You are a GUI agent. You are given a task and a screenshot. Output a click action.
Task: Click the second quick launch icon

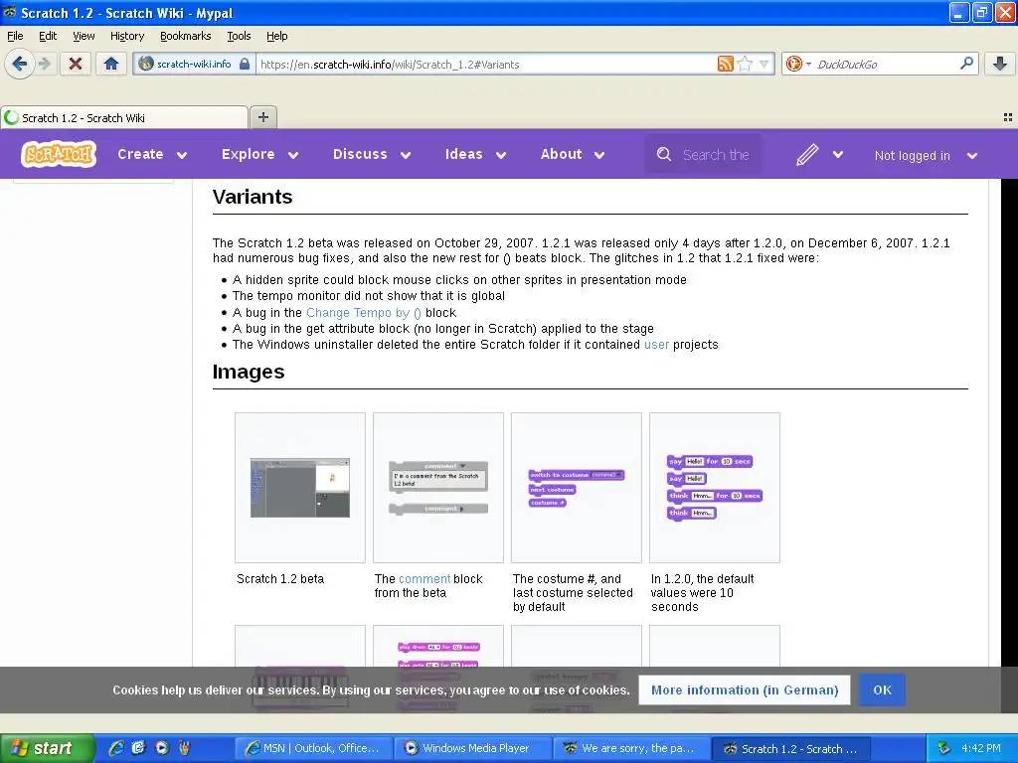coord(139,748)
